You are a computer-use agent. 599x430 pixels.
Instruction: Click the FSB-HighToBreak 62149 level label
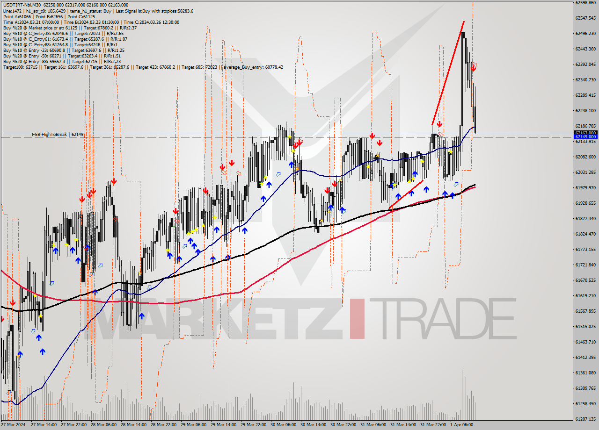58,135
